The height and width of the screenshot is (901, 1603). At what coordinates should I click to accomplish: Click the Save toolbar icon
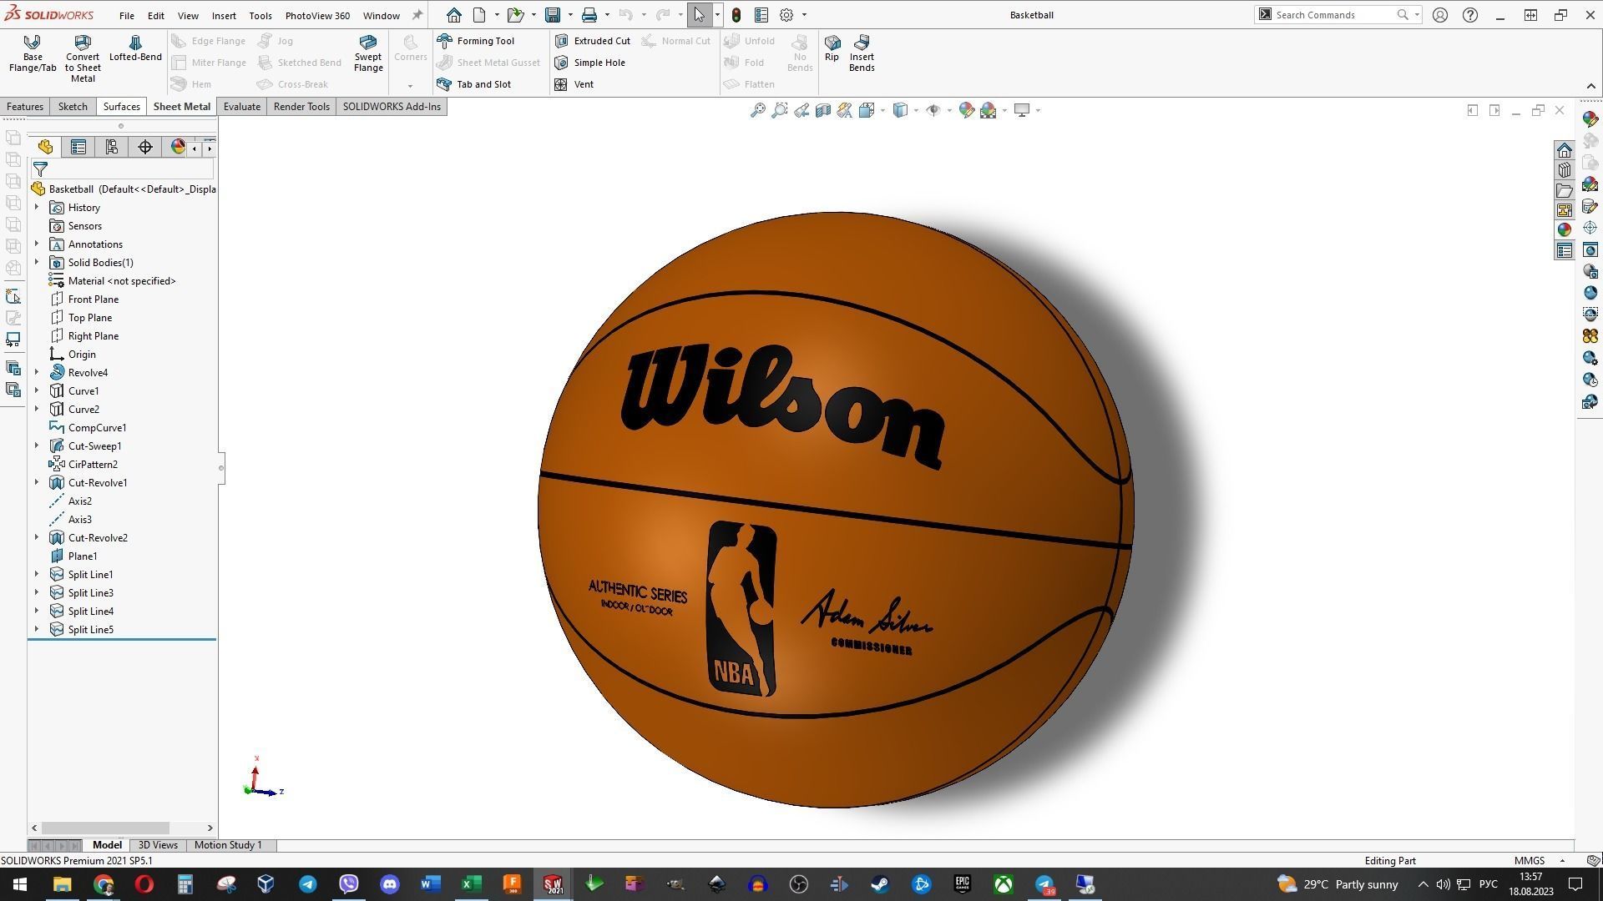552,15
